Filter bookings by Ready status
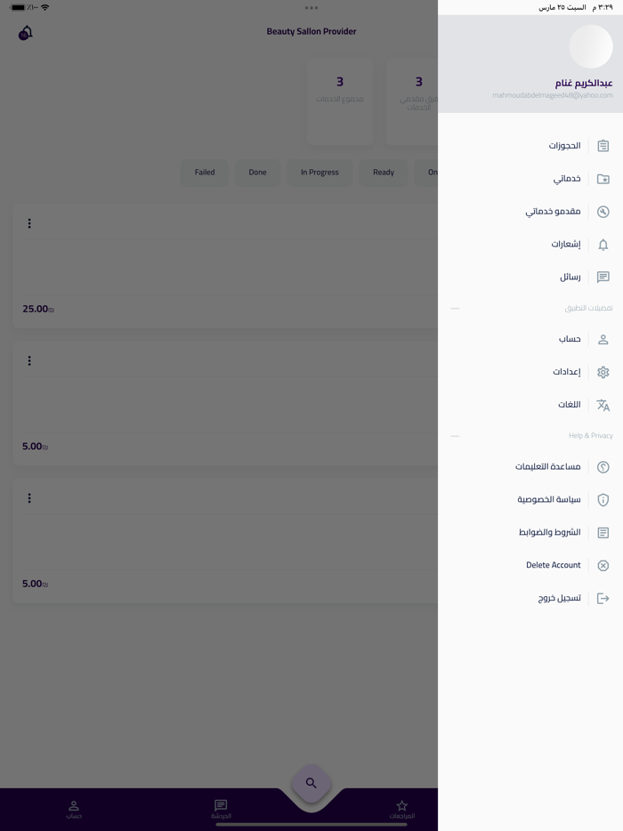Viewport: 623px width, 831px height. (x=384, y=173)
